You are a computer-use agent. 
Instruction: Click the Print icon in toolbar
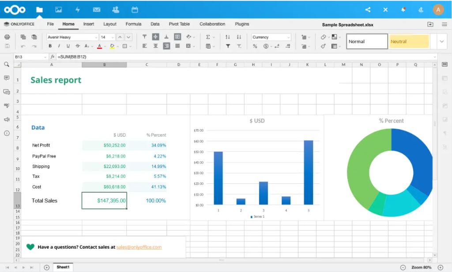pos(7,37)
